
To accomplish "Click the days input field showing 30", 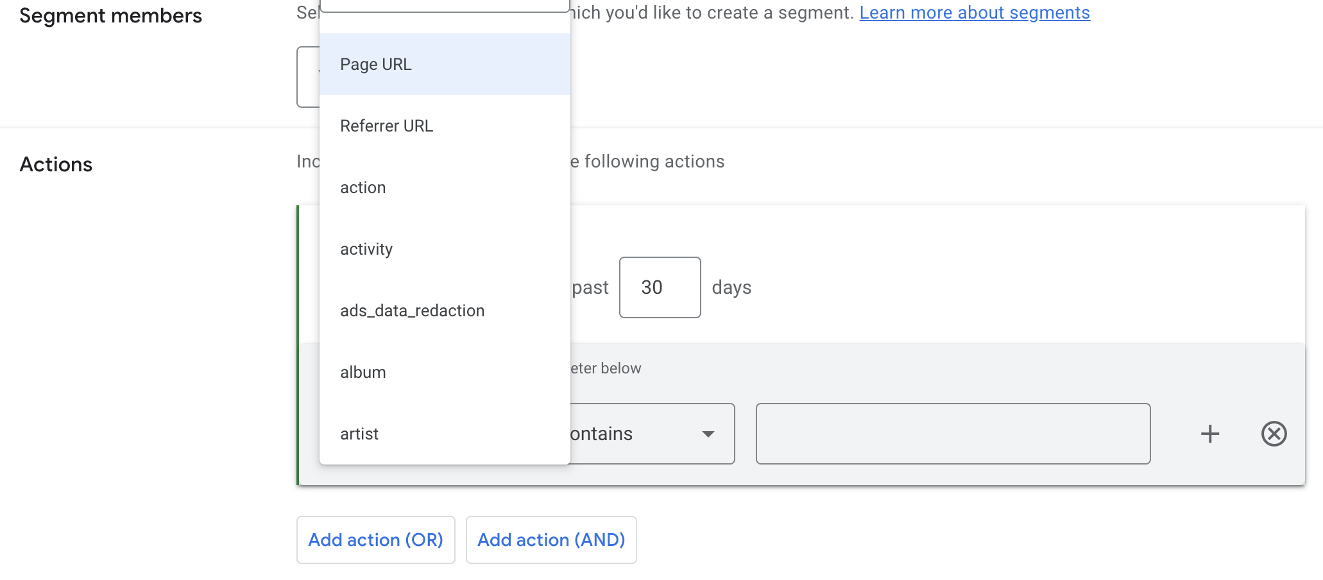I will click(x=660, y=287).
